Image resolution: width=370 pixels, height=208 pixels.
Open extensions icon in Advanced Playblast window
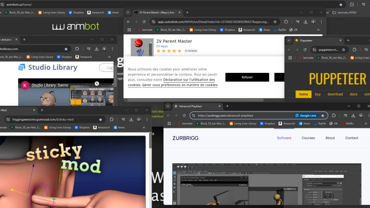(x=334, y=116)
